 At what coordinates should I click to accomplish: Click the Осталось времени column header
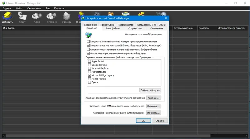[185, 28]
